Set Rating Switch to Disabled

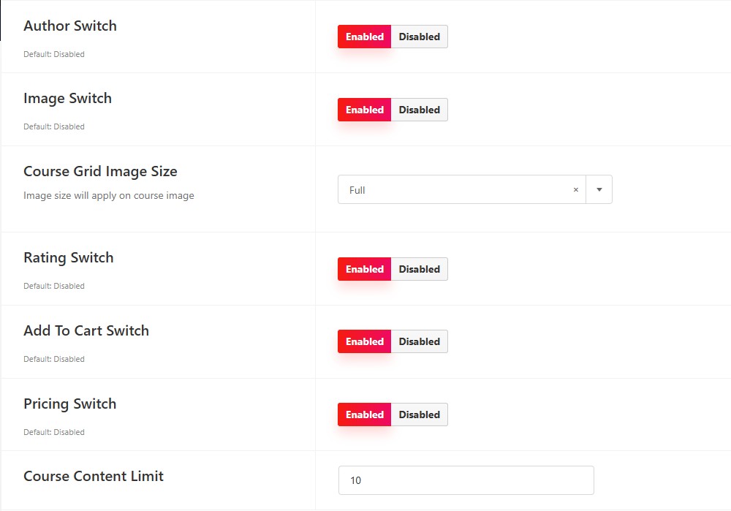(419, 270)
